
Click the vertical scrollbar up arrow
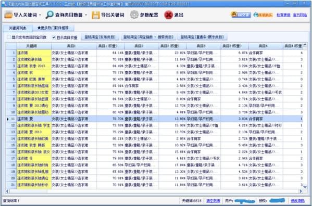pos(305,45)
